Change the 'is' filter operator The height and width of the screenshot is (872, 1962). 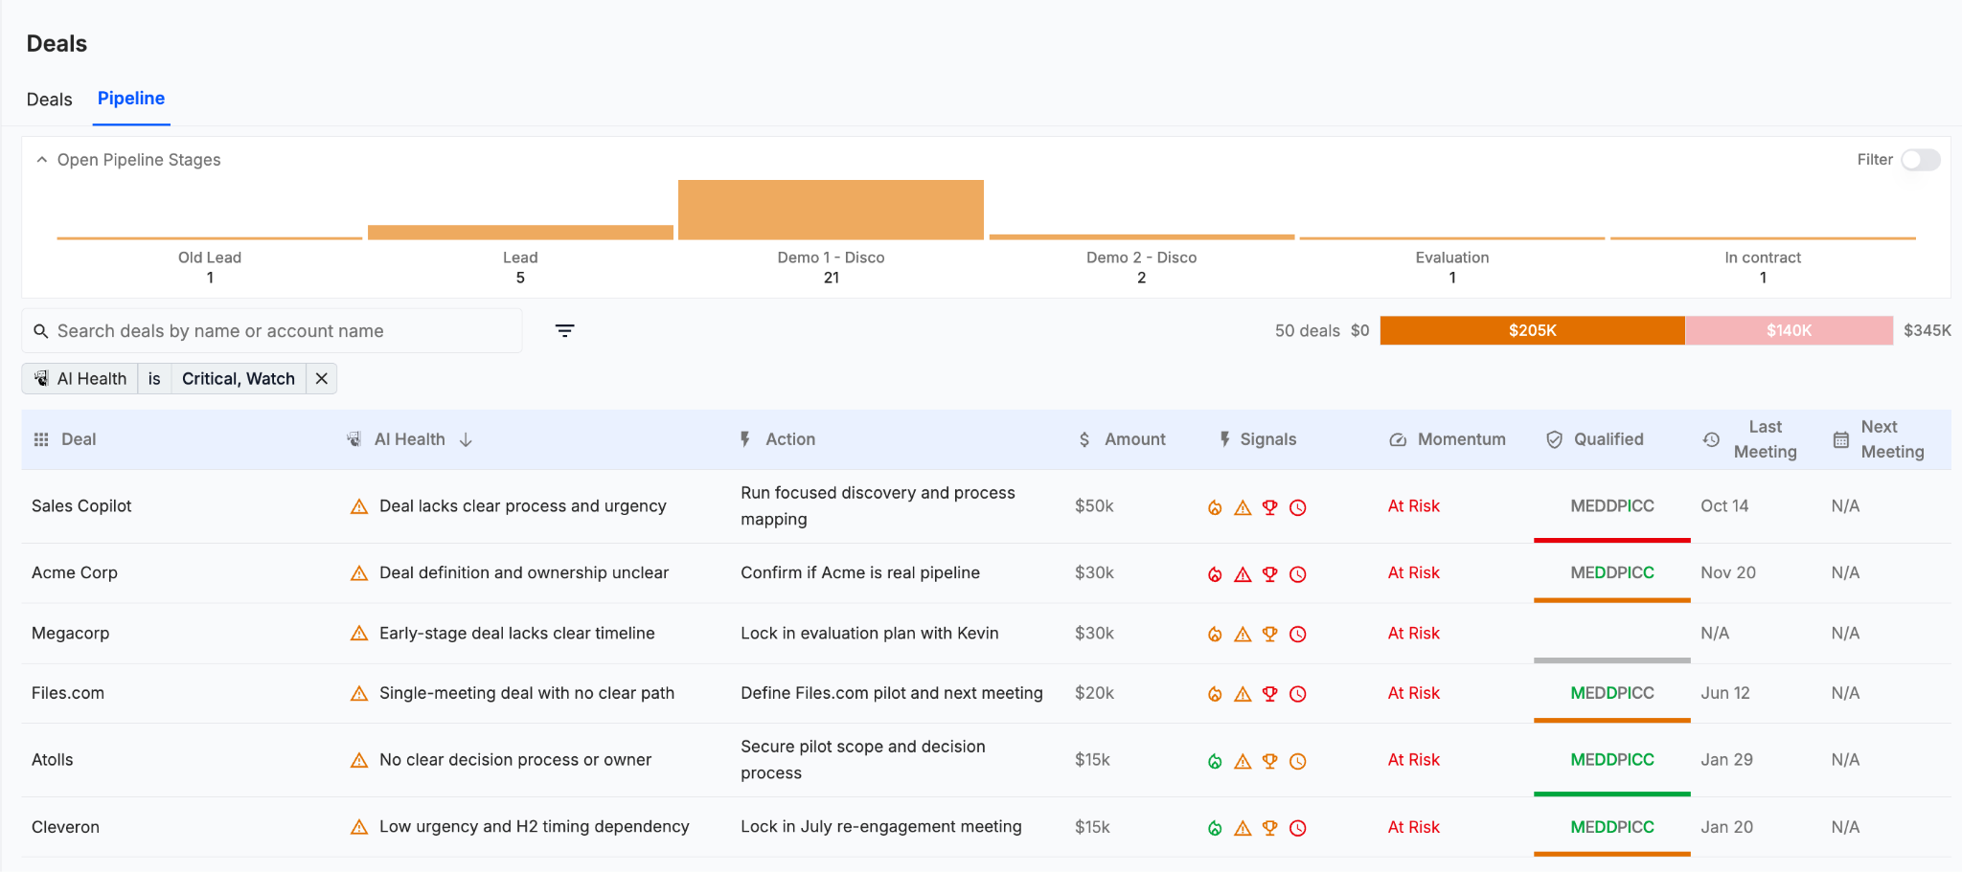(x=154, y=378)
